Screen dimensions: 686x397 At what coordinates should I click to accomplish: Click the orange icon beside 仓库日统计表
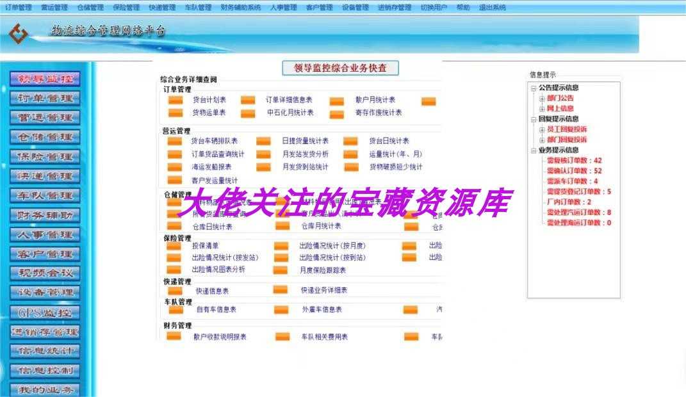pos(174,226)
